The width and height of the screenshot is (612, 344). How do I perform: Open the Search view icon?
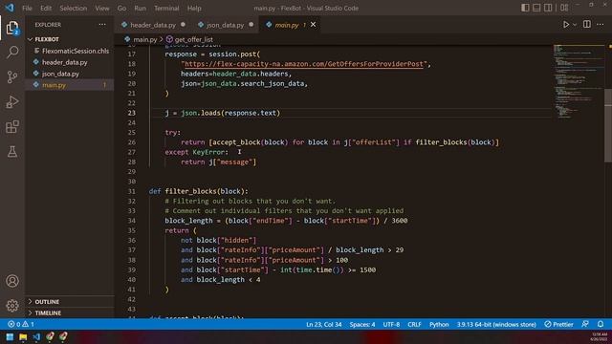(12, 52)
